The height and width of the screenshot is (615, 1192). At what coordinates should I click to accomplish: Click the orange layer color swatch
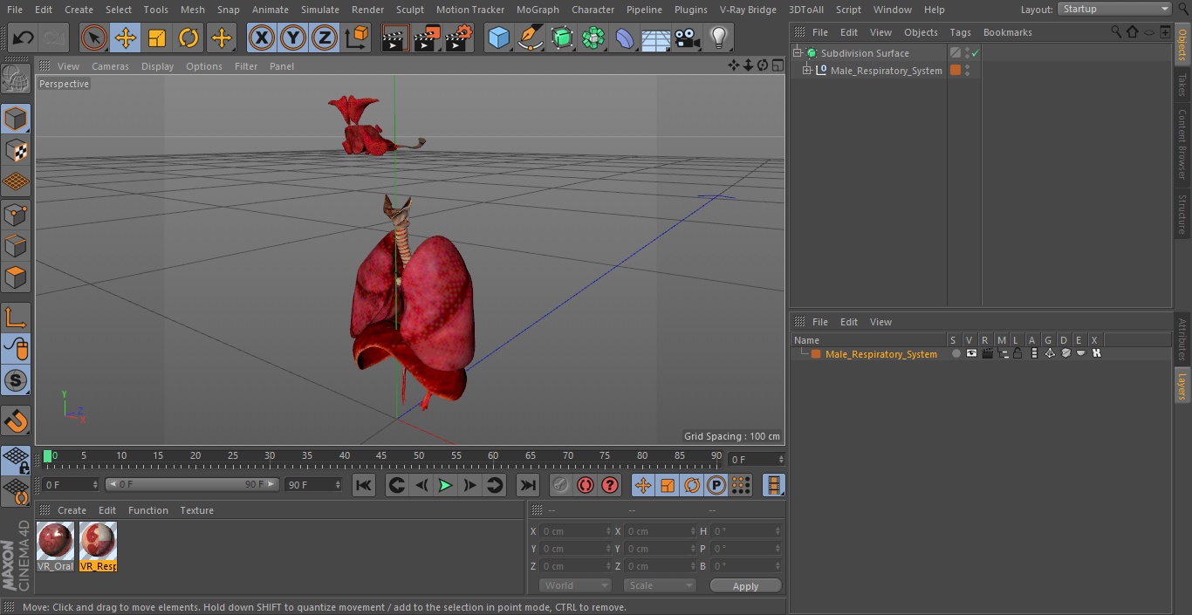[816, 353]
